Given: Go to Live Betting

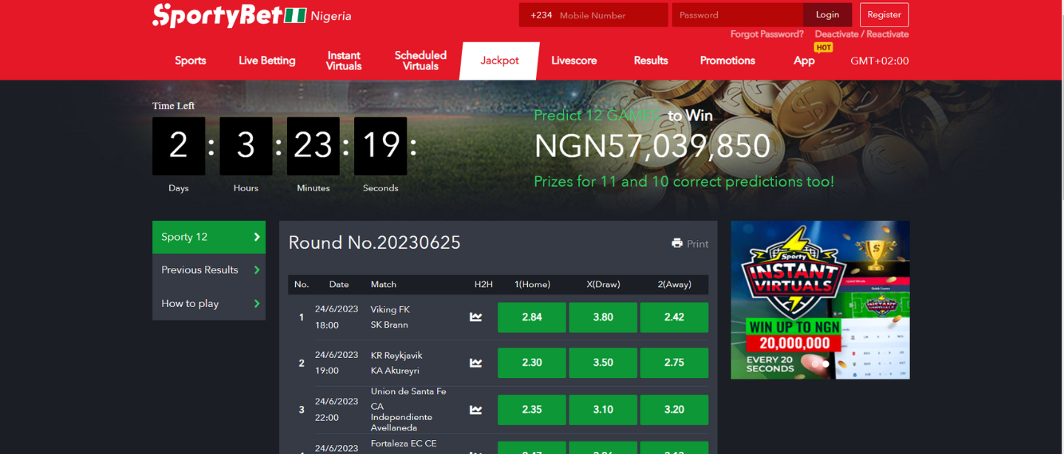Looking at the screenshot, I should [x=267, y=61].
